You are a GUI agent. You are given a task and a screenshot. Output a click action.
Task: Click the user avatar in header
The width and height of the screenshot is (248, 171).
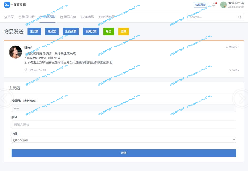[x=223, y=5]
